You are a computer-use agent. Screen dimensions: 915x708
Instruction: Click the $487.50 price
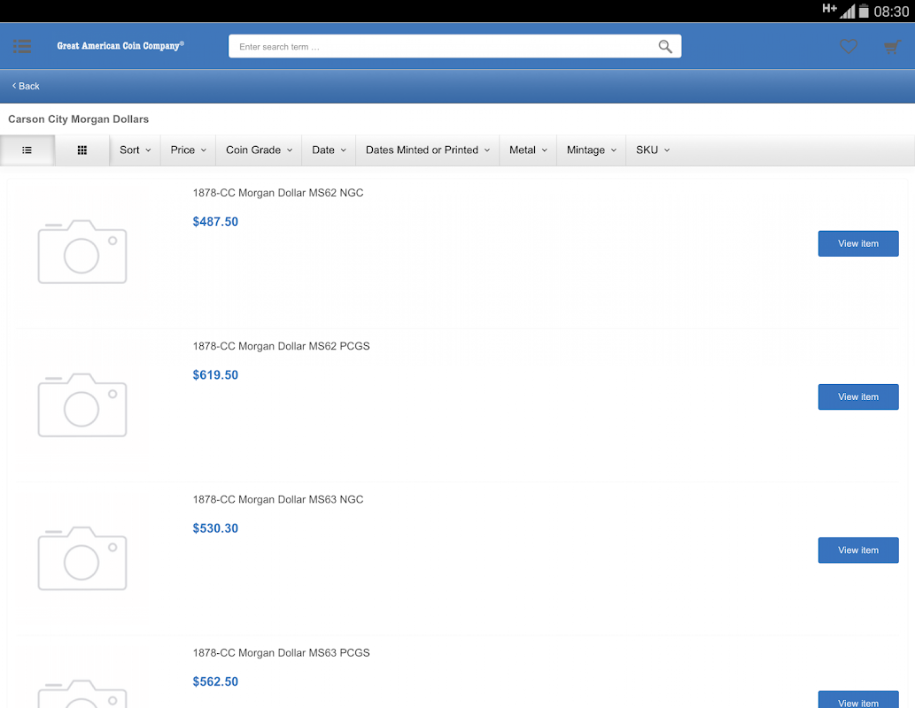215,221
